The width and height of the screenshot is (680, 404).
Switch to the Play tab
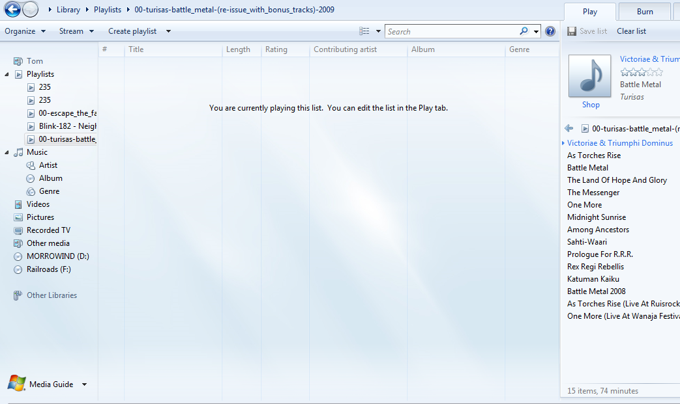tap(590, 12)
